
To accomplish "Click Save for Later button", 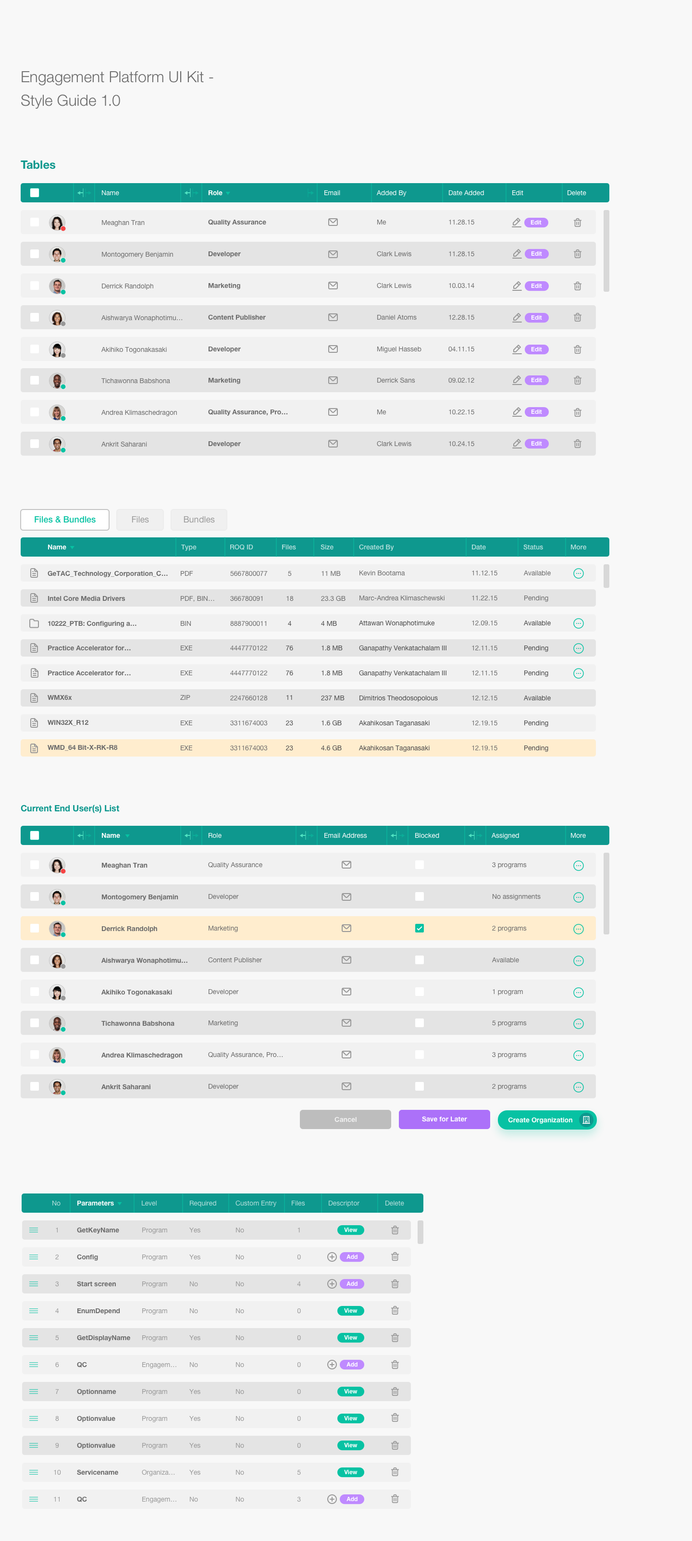I will pos(445,1119).
